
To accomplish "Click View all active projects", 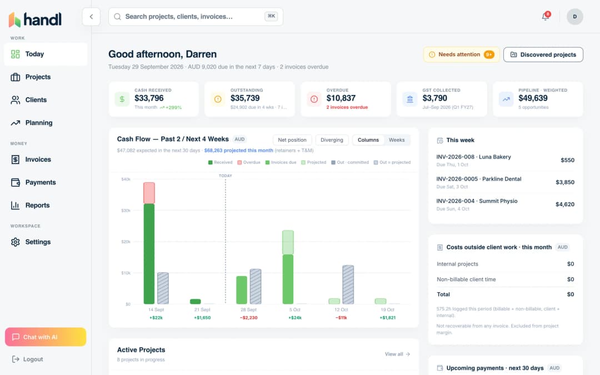I will tap(397, 354).
